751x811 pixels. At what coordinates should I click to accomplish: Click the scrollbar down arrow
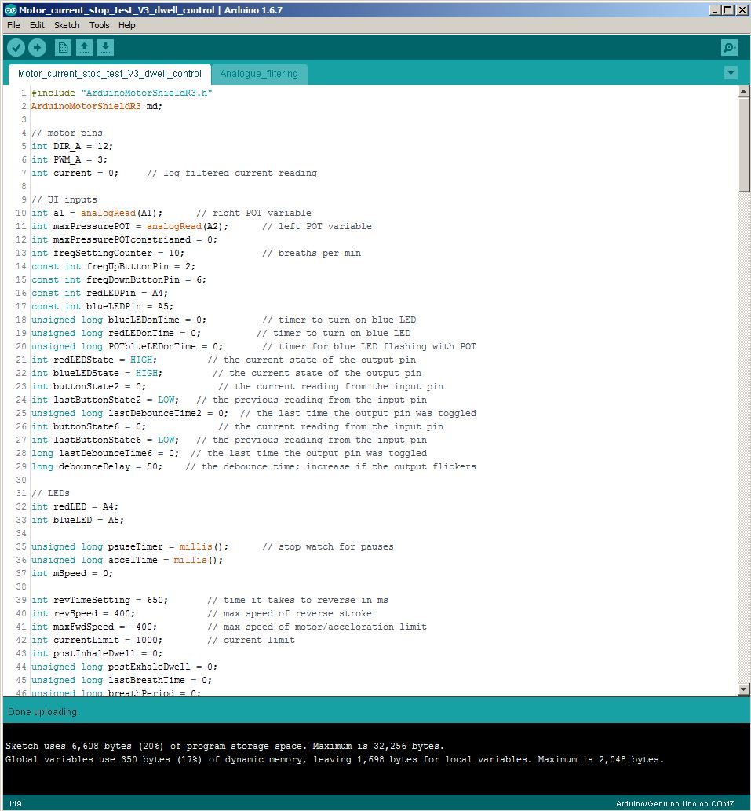pos(742,689)
